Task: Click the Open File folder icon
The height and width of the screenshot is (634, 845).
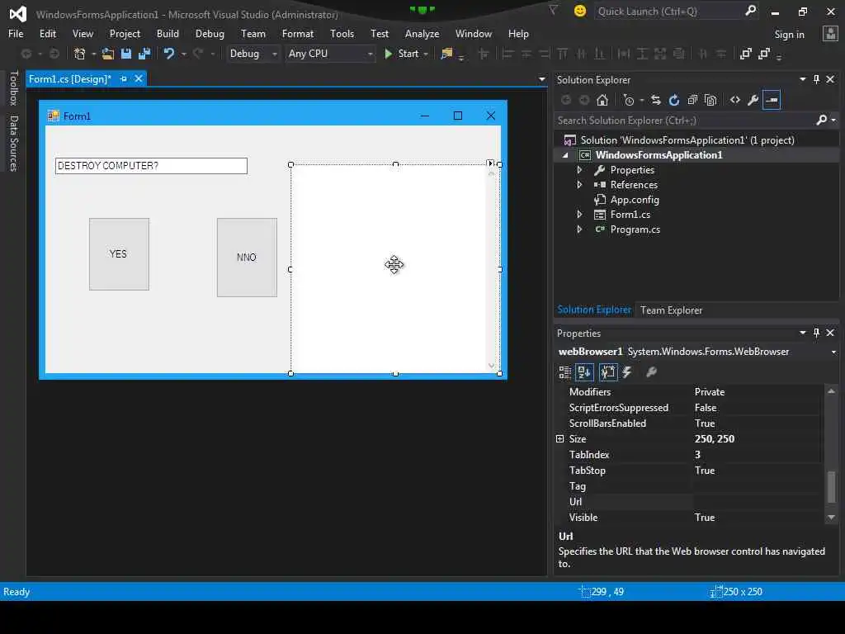Action: pyautogui.click(x=108, y=54)
